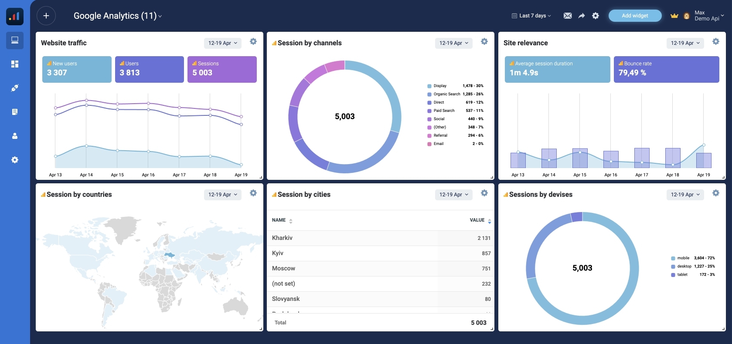Image resolution: width=732 pixels, height=344 pixels.
Task: Open Google Analytics (11) dashboard dropdown
Action: point(118,16)
